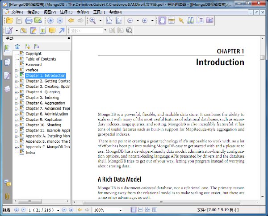The width and height of the screenshot is (268, 216).
Task: Click the Save disk icon
Action: pos(19,21)
